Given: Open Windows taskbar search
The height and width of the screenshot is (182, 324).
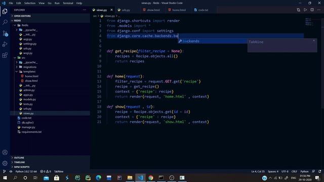Looking at the screenshot, I should click(15, 177).
